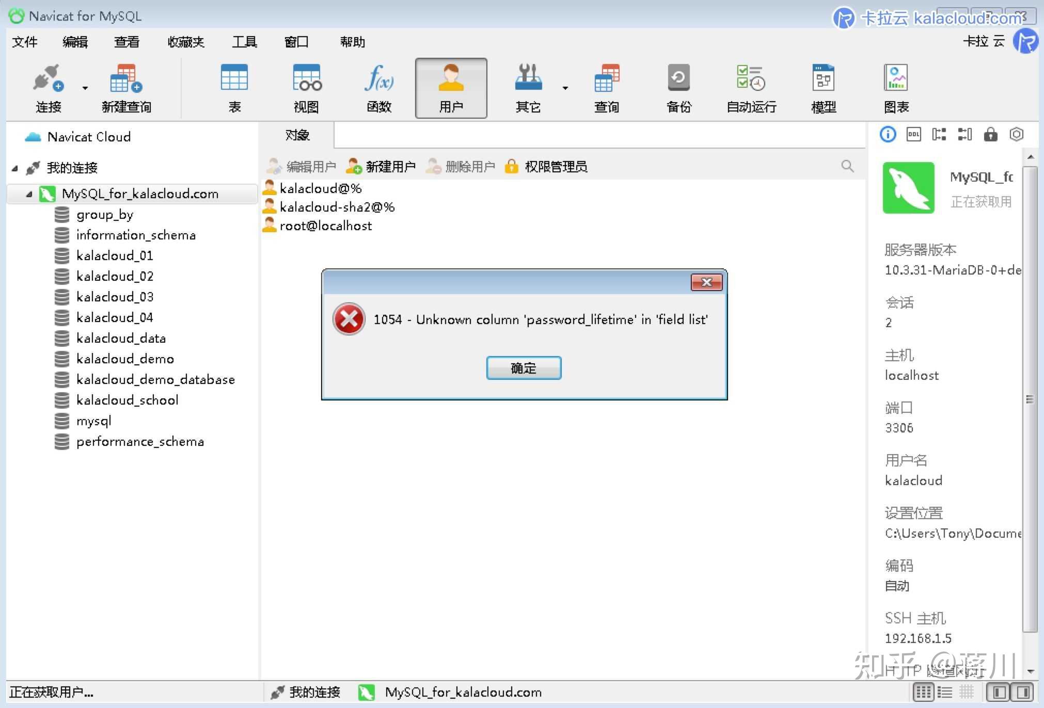
Task: Open the 文件 menu
Action: [25, 42]
